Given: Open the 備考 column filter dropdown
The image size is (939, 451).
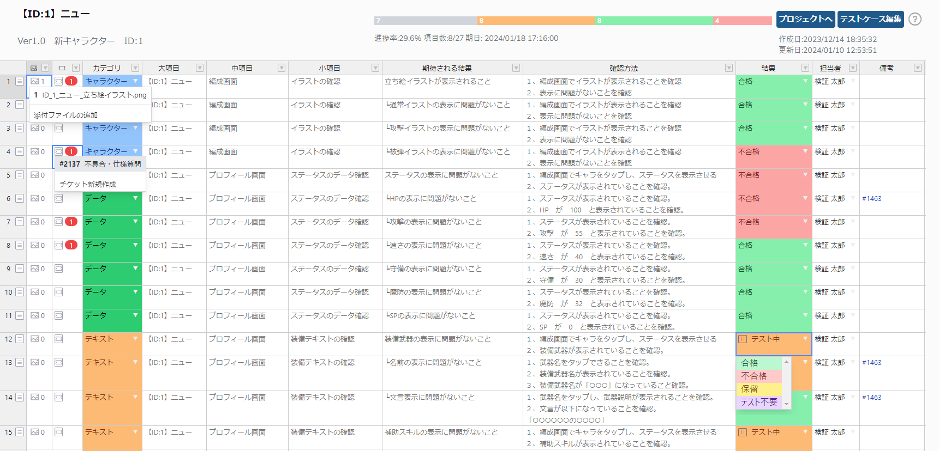Looking at the screenshot, I should 918,68.
